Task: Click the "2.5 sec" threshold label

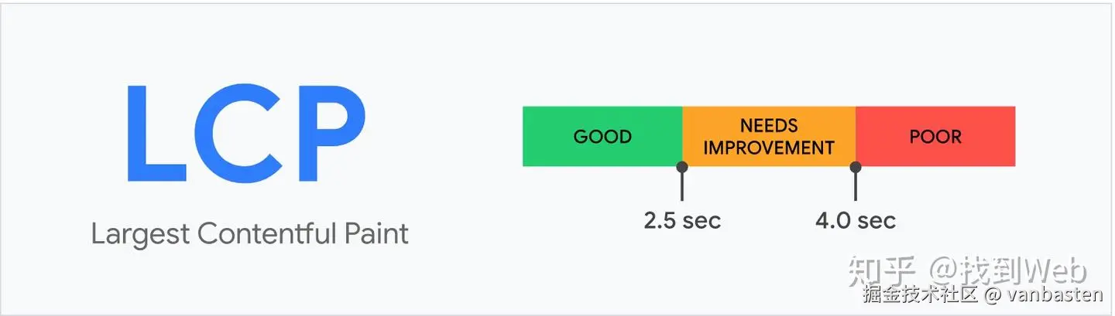Action: [x=682, y=221]
